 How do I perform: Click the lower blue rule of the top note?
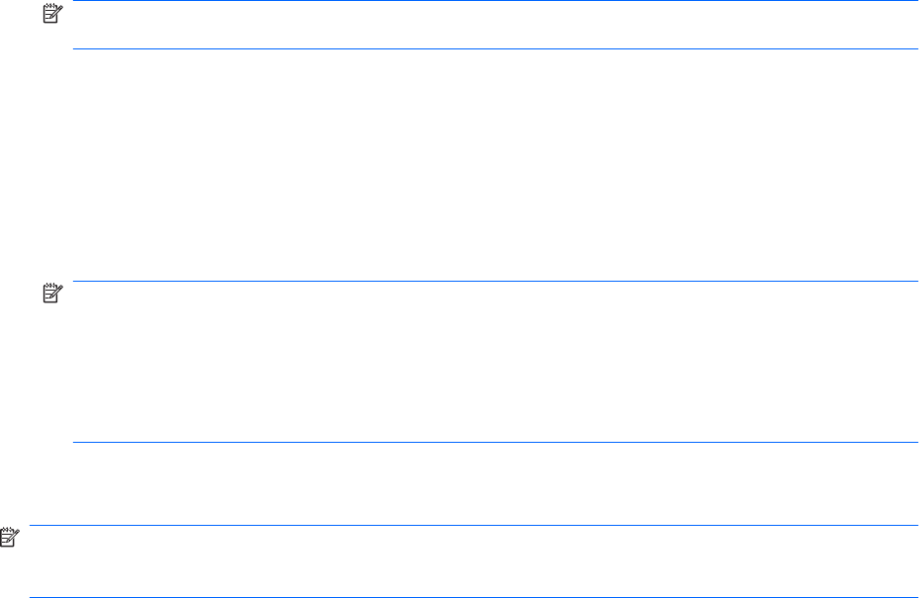click(494, 48)
